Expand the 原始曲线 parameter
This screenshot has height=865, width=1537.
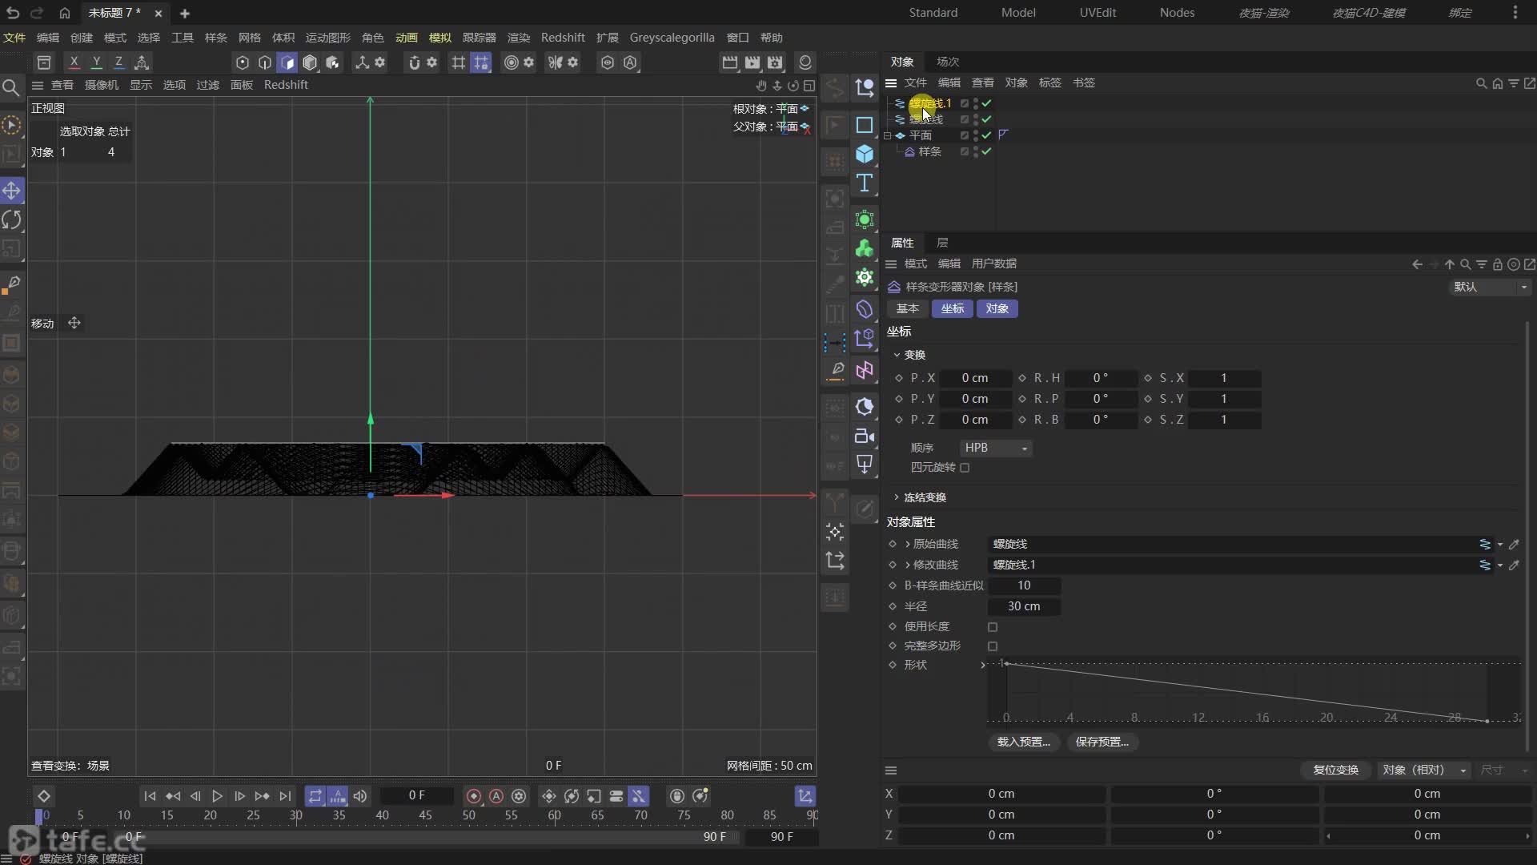[908, 544]
